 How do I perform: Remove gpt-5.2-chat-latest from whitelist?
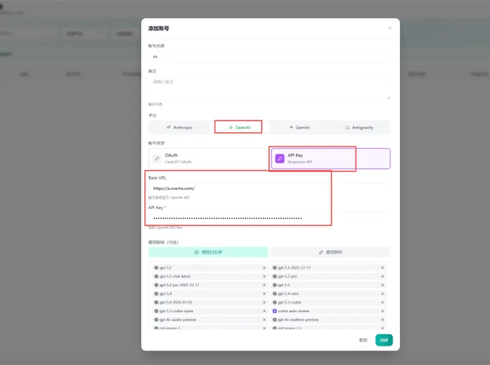tap(264, 277)
